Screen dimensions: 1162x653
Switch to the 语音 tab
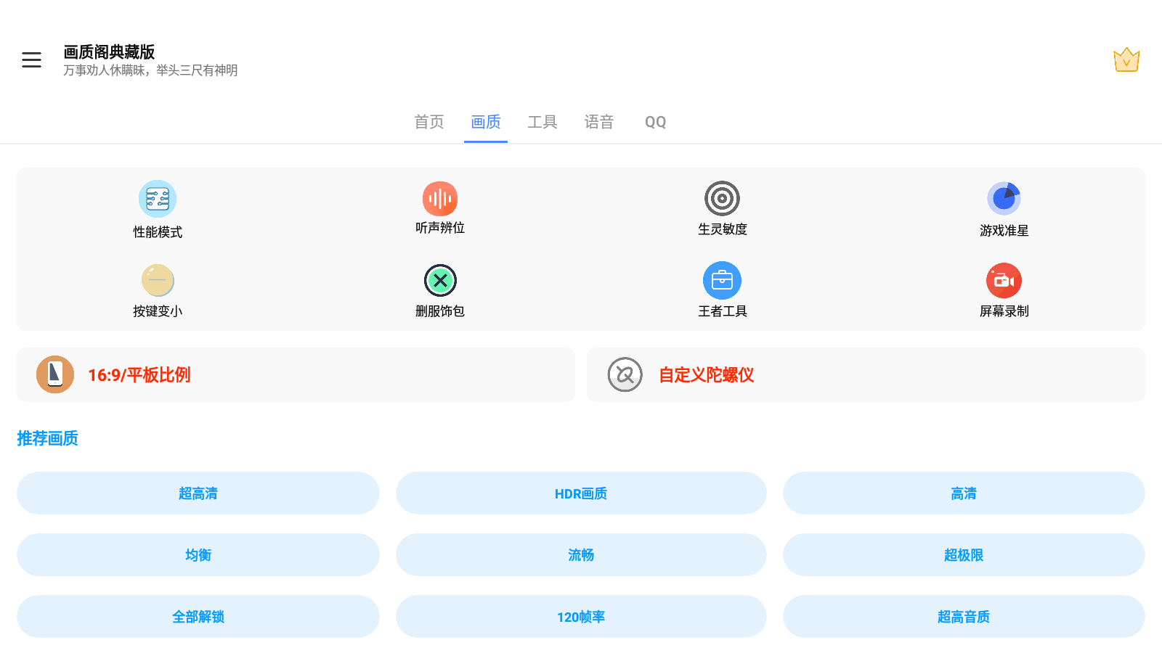pyautogui.click(x=599, y=122)
